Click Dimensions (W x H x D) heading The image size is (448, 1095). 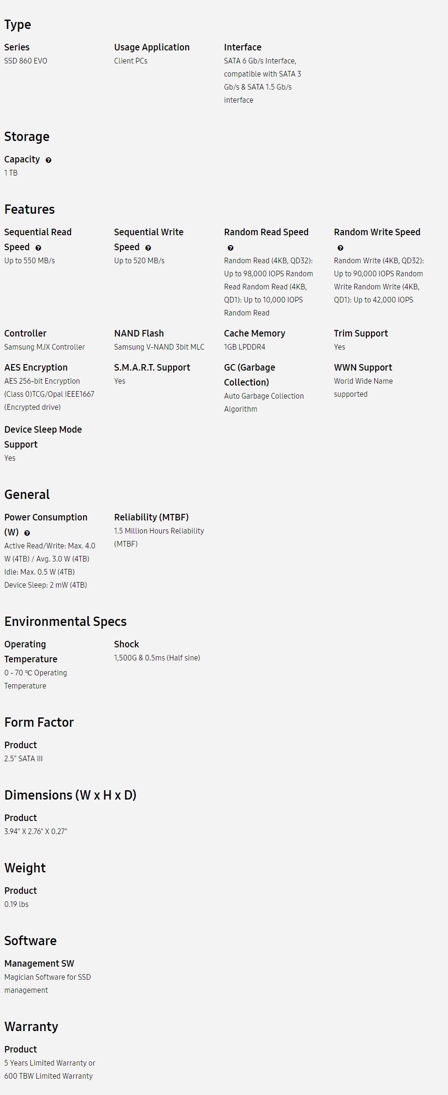click(x=70, y=795)
